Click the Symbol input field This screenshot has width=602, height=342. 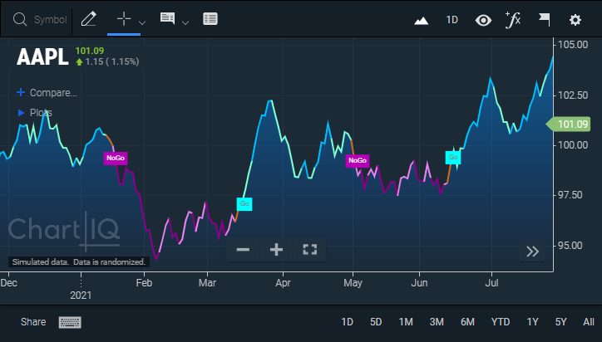tap(50, 20)
